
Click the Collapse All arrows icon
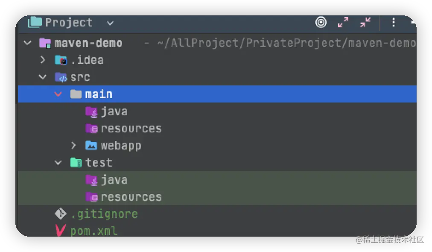[365, 22]
